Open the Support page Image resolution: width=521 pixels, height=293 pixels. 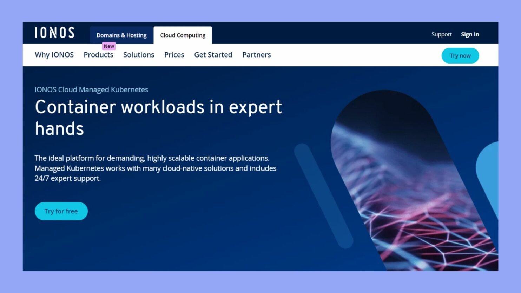[441, 34]
